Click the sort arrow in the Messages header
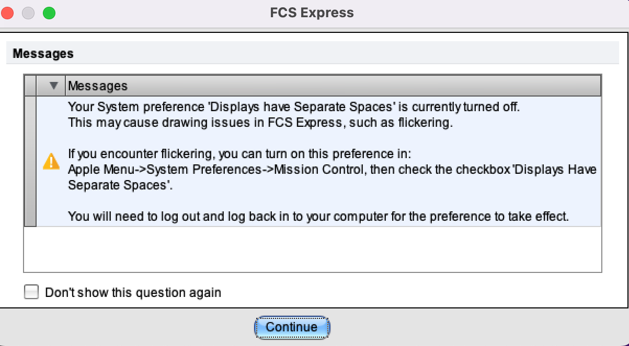Image resolution: width=629 pixels, height=346 pixels. [x=53, y=86]
